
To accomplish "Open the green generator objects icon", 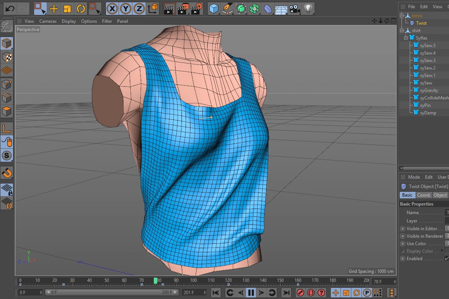I will [x=241, y=8].
